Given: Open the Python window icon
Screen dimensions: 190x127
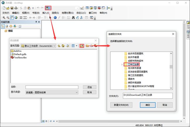Looking at the screenshot, I should [x=103, y=8].
